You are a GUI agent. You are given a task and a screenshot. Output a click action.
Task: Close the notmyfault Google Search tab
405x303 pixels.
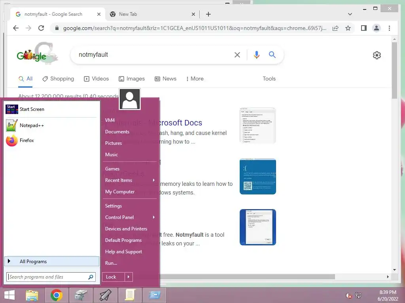pyautogui.click(x=98, y=14)
